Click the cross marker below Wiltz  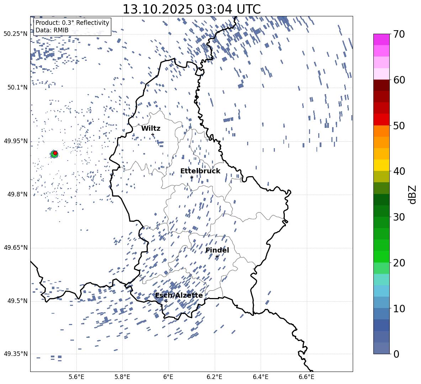[153, 134]
